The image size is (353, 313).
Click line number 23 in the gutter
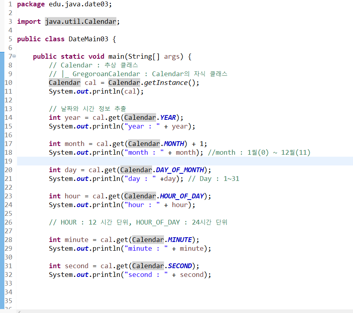8,196
